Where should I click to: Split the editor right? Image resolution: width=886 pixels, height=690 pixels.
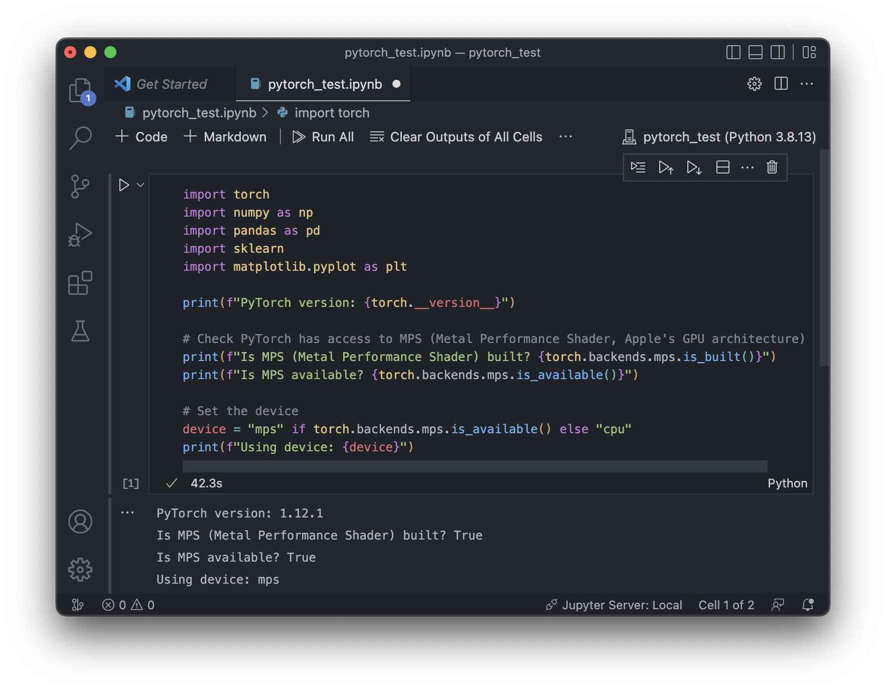click(781, 84)
